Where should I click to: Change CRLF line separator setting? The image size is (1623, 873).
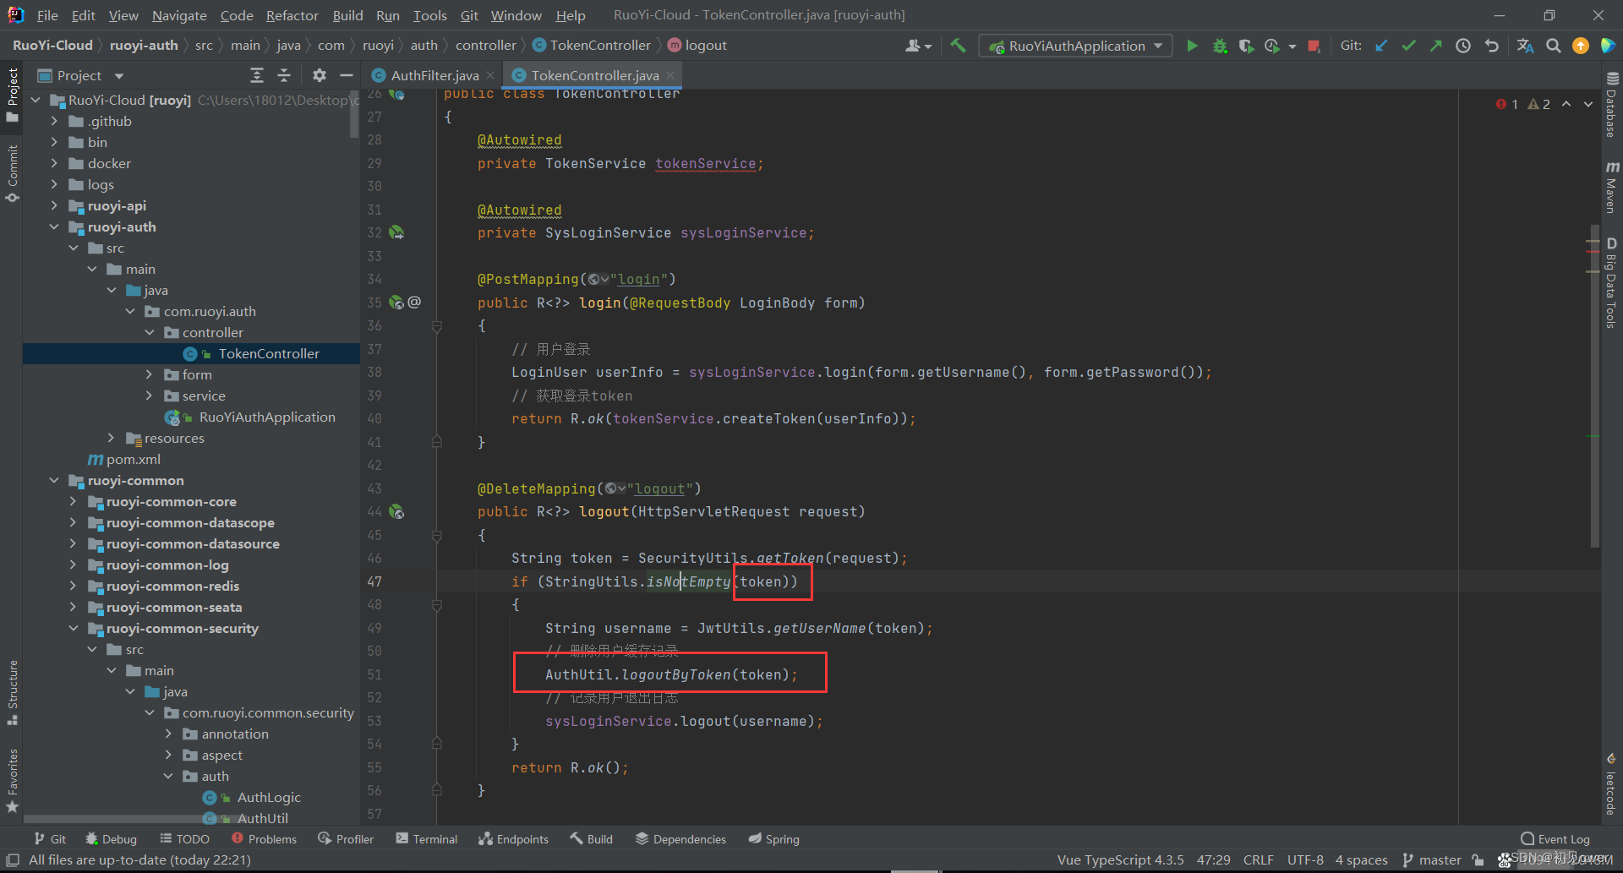coord(1259,859)
